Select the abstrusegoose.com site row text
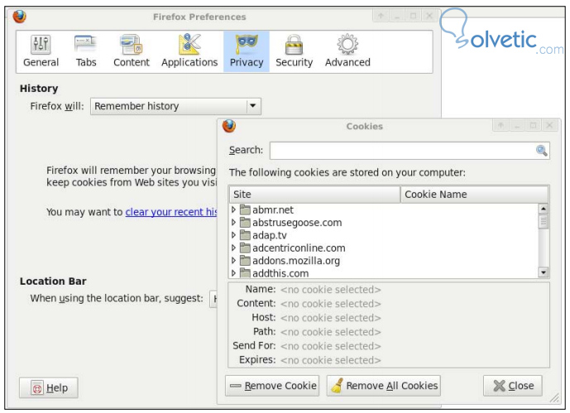This screenshot has width=570, height=413. click(297, 223)
